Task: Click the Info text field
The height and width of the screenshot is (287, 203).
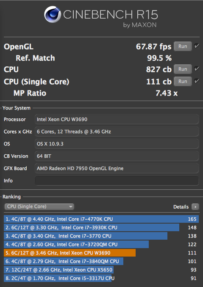Action: point(117,180)
